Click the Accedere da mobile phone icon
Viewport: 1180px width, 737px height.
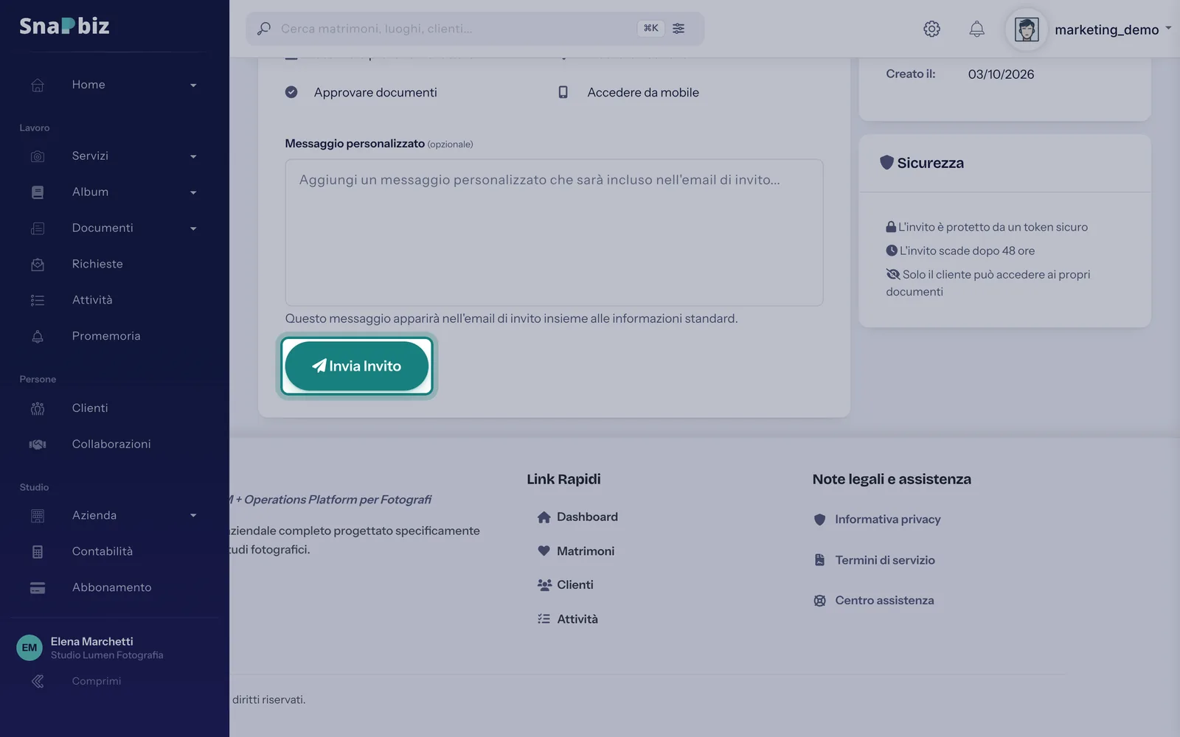point(563,92)
